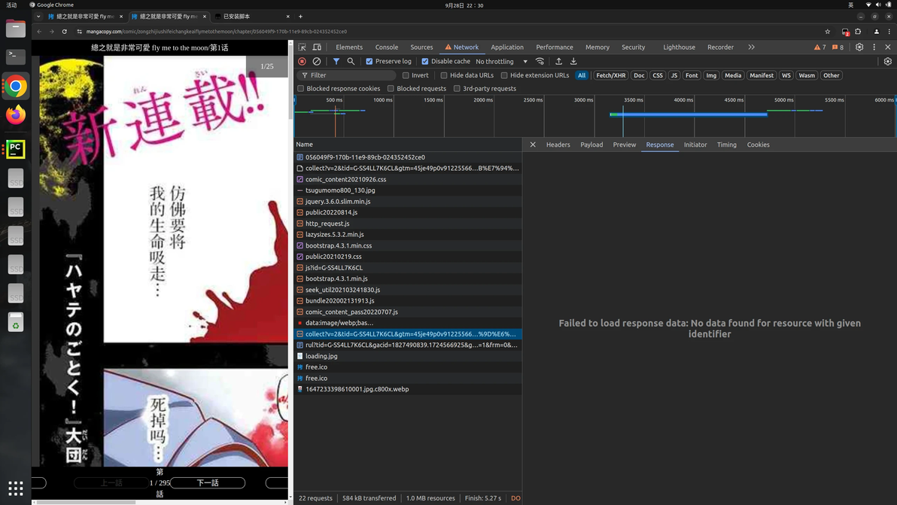Open network search magnifier
This screenshot has height=505, width=897.
pos(351,61)
